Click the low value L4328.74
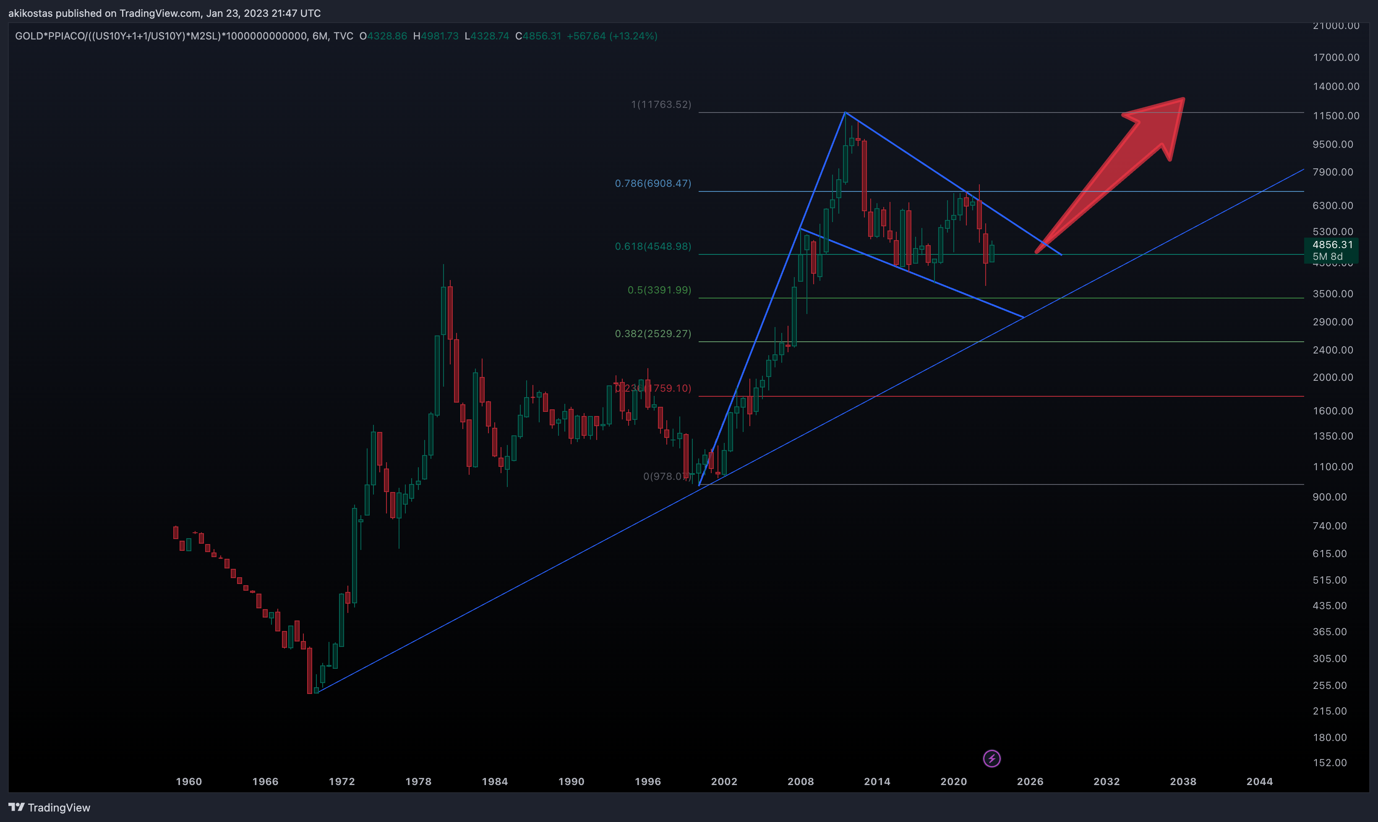1378x822 pixels. coord(487,36)
